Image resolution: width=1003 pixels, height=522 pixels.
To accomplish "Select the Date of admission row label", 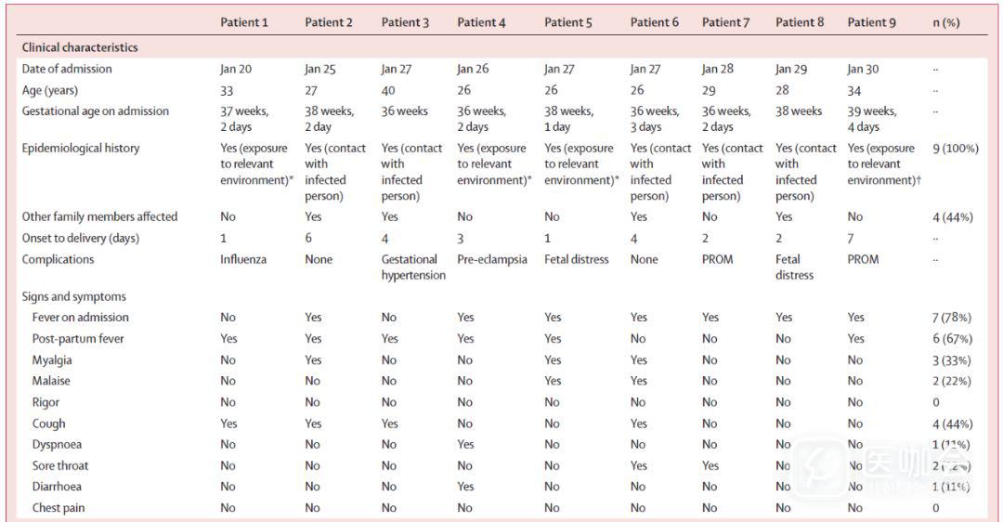I will [x=69, y=69].
